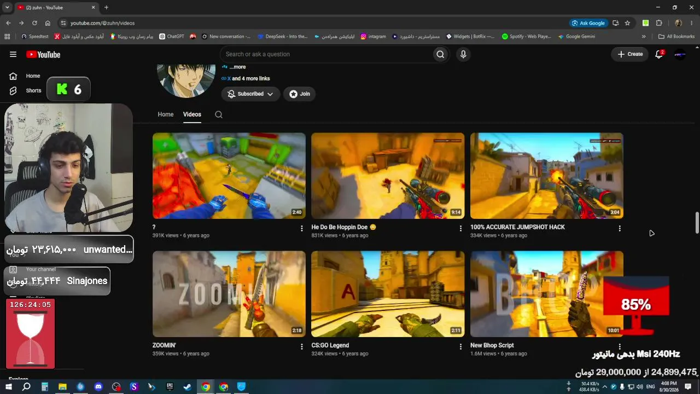This screenshot has height=394, width=700.
Task: Search within the zuhn channel
Action: [x=219, y=114]
